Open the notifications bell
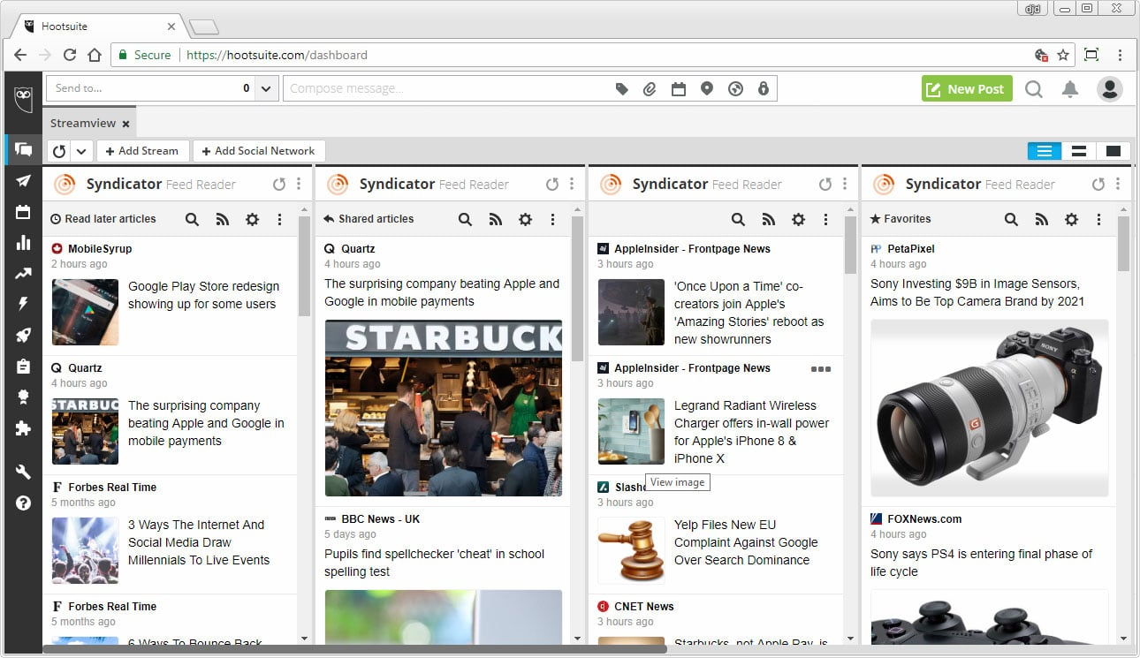1140x658 pixels. [x=1070, y=88]
